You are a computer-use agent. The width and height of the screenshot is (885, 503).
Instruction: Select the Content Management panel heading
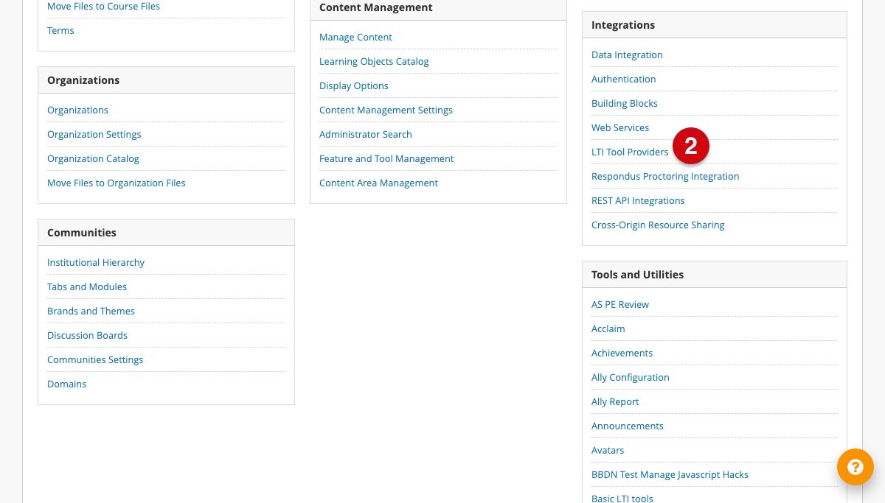click(x=376, y=7)
